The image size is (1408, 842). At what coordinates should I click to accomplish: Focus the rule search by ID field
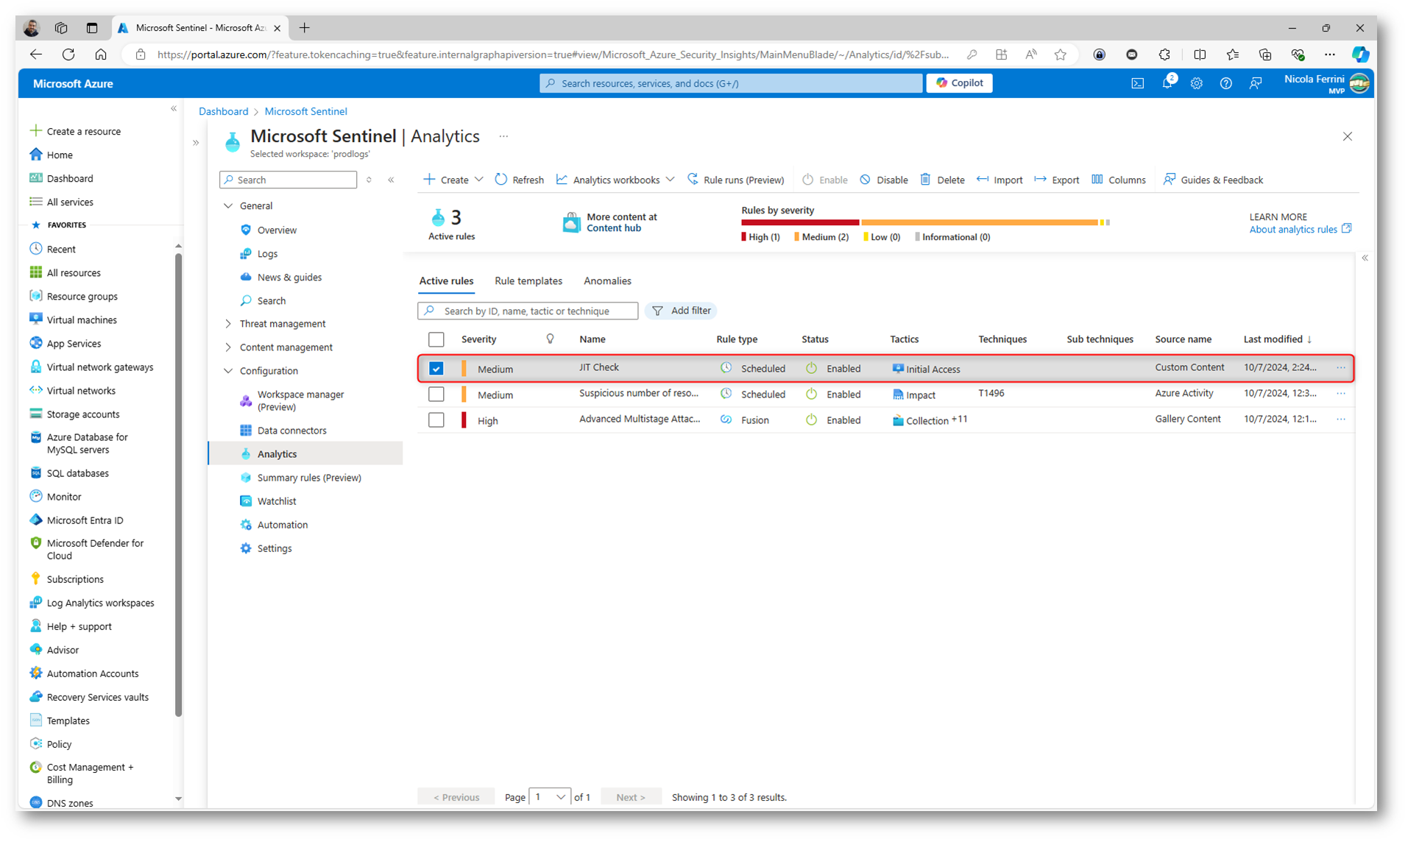click(x=528, y=311)
